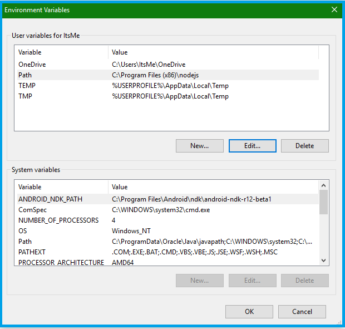Select the user Path variable with nodejs
The height and width of the screenshot is (329, 345).
pyautogui.click(x=168, y=75)
